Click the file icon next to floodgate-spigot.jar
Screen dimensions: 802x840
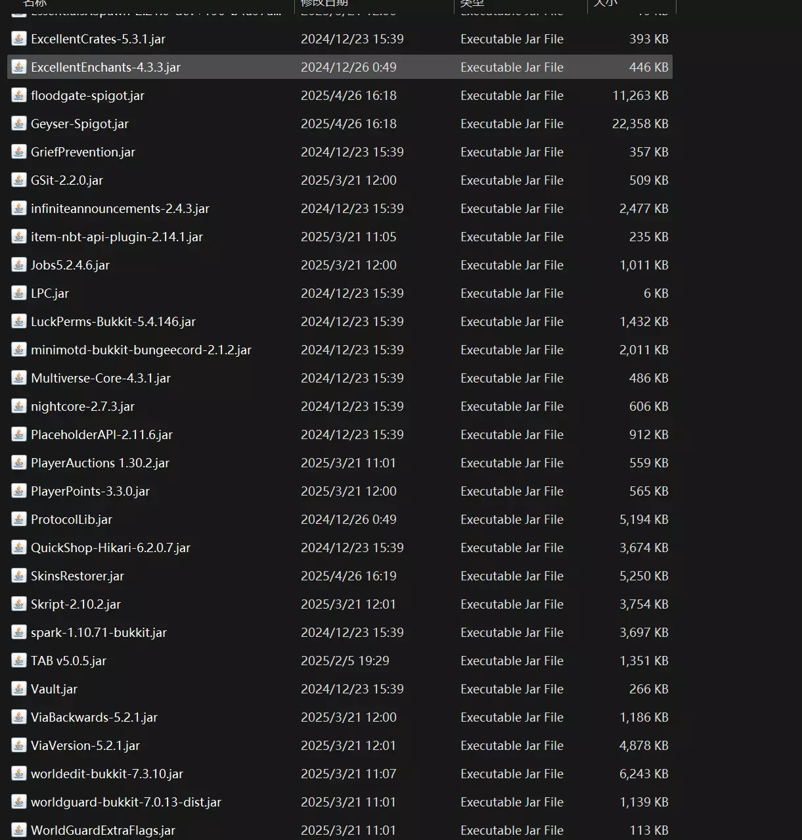point(19,95)
